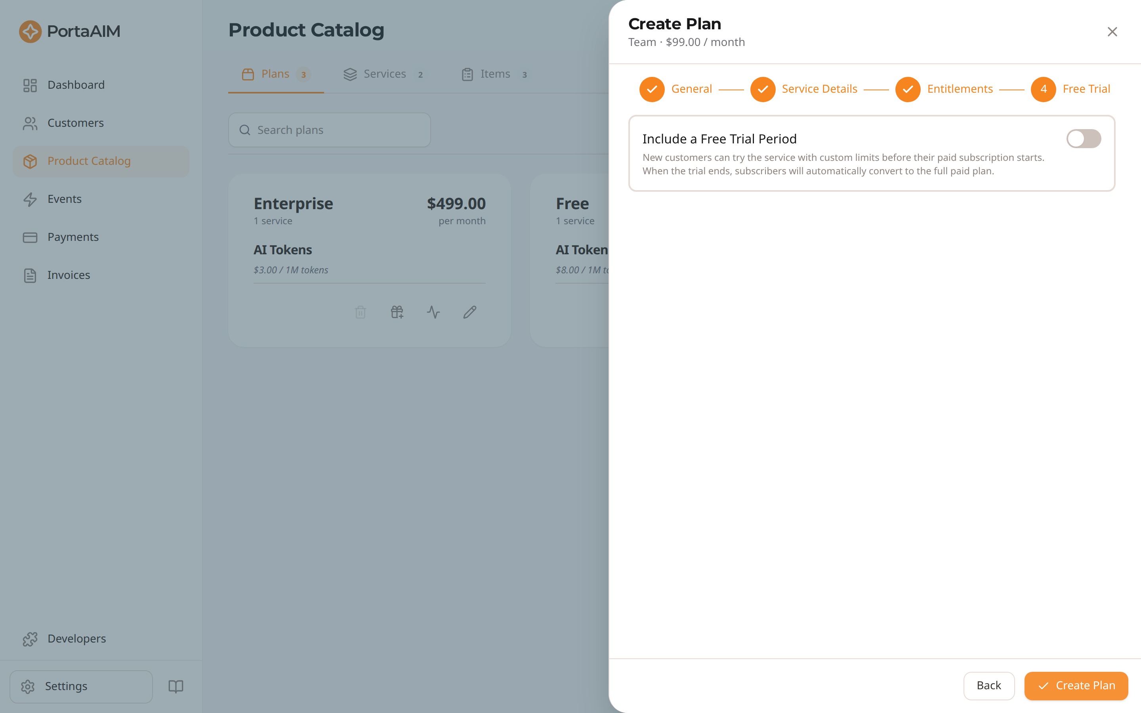This screenshot has width=1141, height=713.
Task: Open Events from the sidebar
Action: [x=101, y=199]
